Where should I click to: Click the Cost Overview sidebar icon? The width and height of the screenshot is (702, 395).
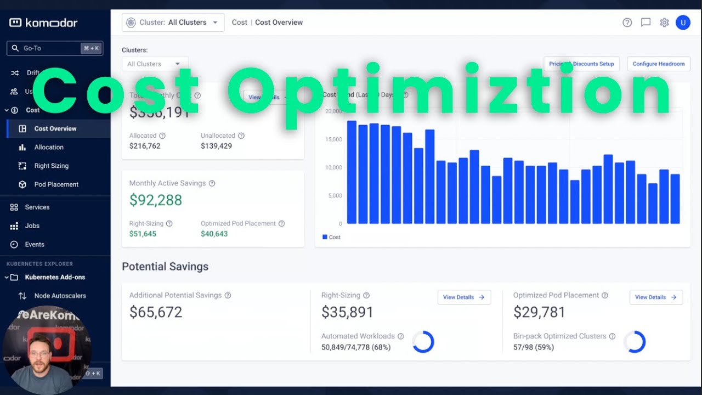[22, 128]
